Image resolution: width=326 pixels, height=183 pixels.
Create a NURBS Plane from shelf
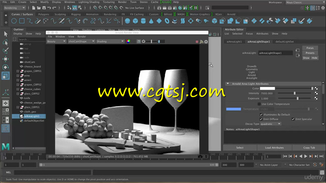tap(159, 21)
